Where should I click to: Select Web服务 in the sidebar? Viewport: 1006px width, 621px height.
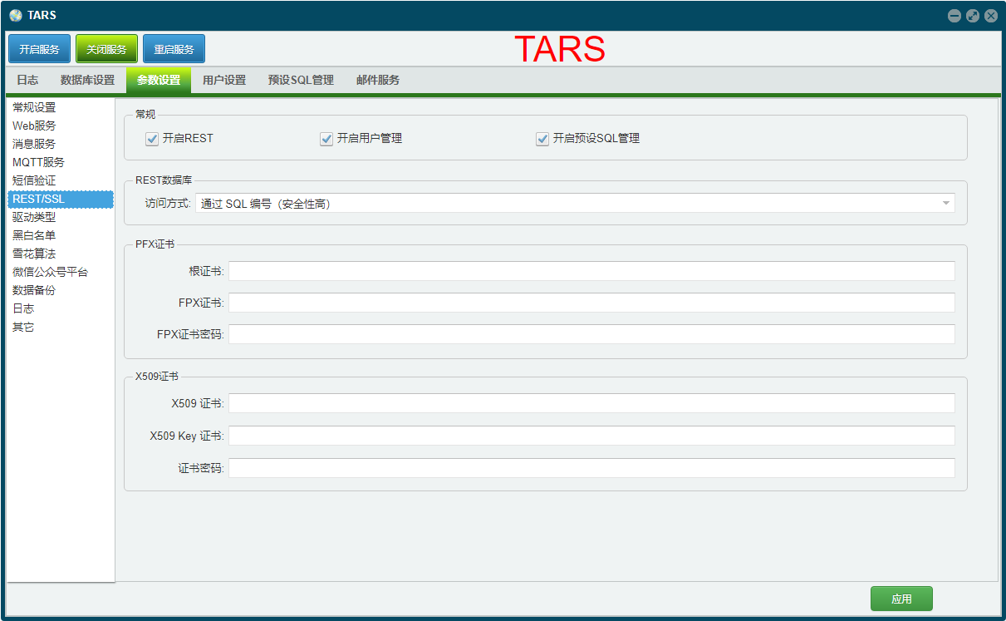(60, 126)
